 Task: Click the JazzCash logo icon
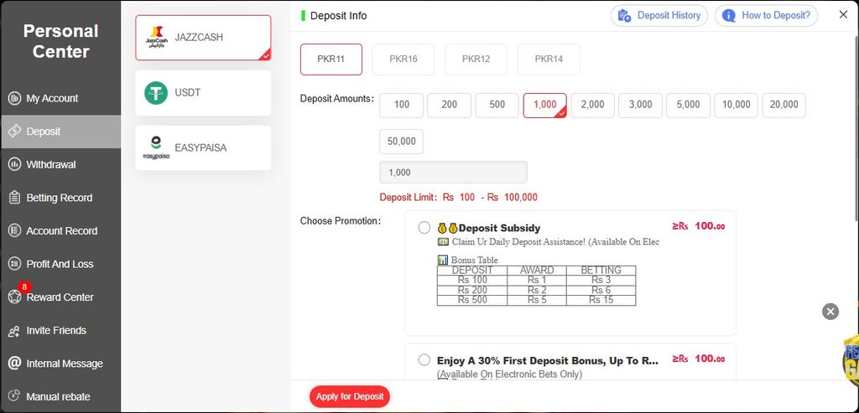coord(156,38)
